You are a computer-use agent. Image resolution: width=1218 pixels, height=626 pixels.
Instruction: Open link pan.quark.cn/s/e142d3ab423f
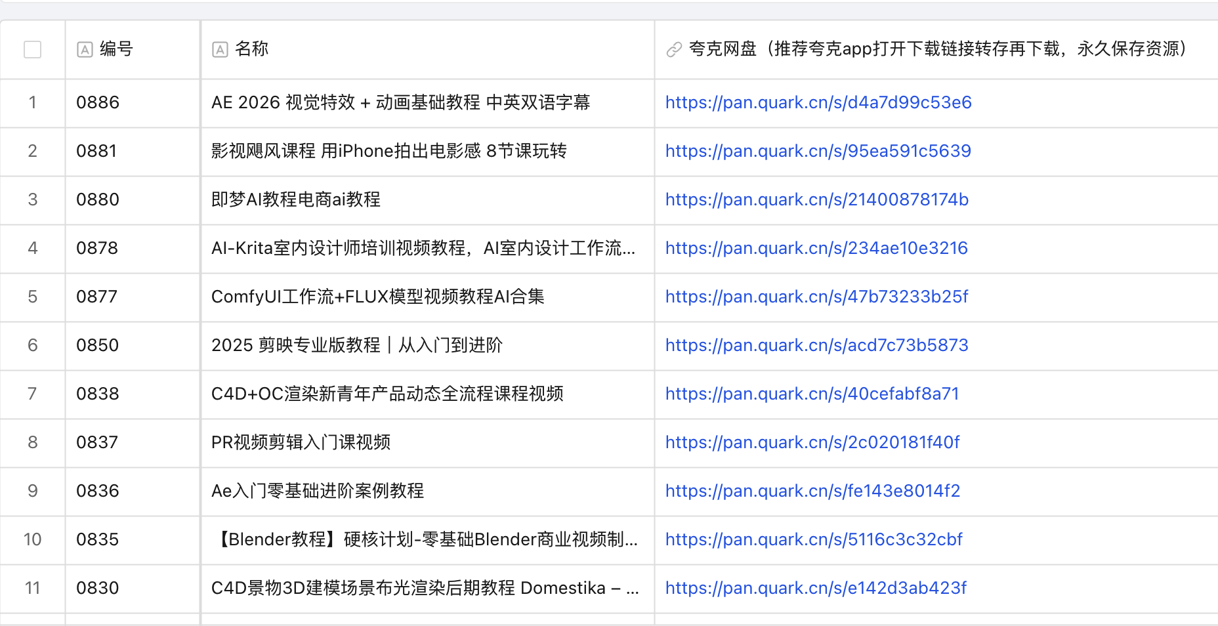pyautogui.click(x=816, y=588)
